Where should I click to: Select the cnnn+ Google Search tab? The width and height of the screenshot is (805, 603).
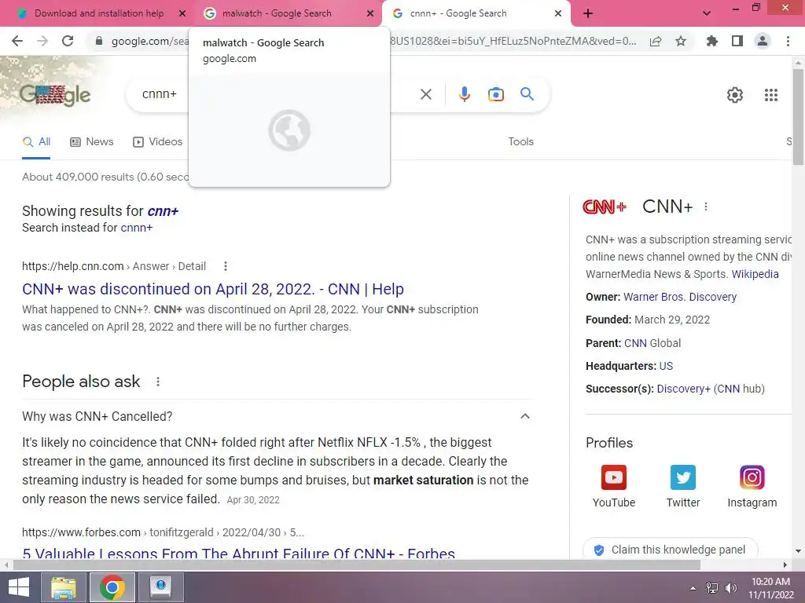tap(458, 13)
